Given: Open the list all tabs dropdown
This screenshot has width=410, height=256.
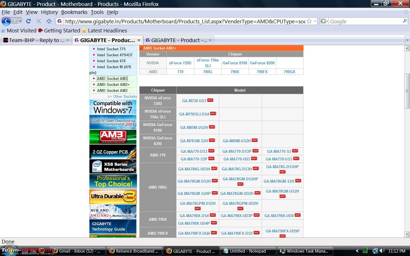Looking at the screenshot, I should [407, 40].
